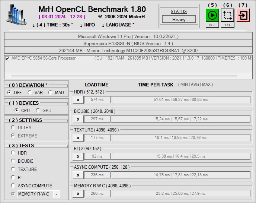
Task: Open the TIME : 30s menu
Action: tap(52, 25)
